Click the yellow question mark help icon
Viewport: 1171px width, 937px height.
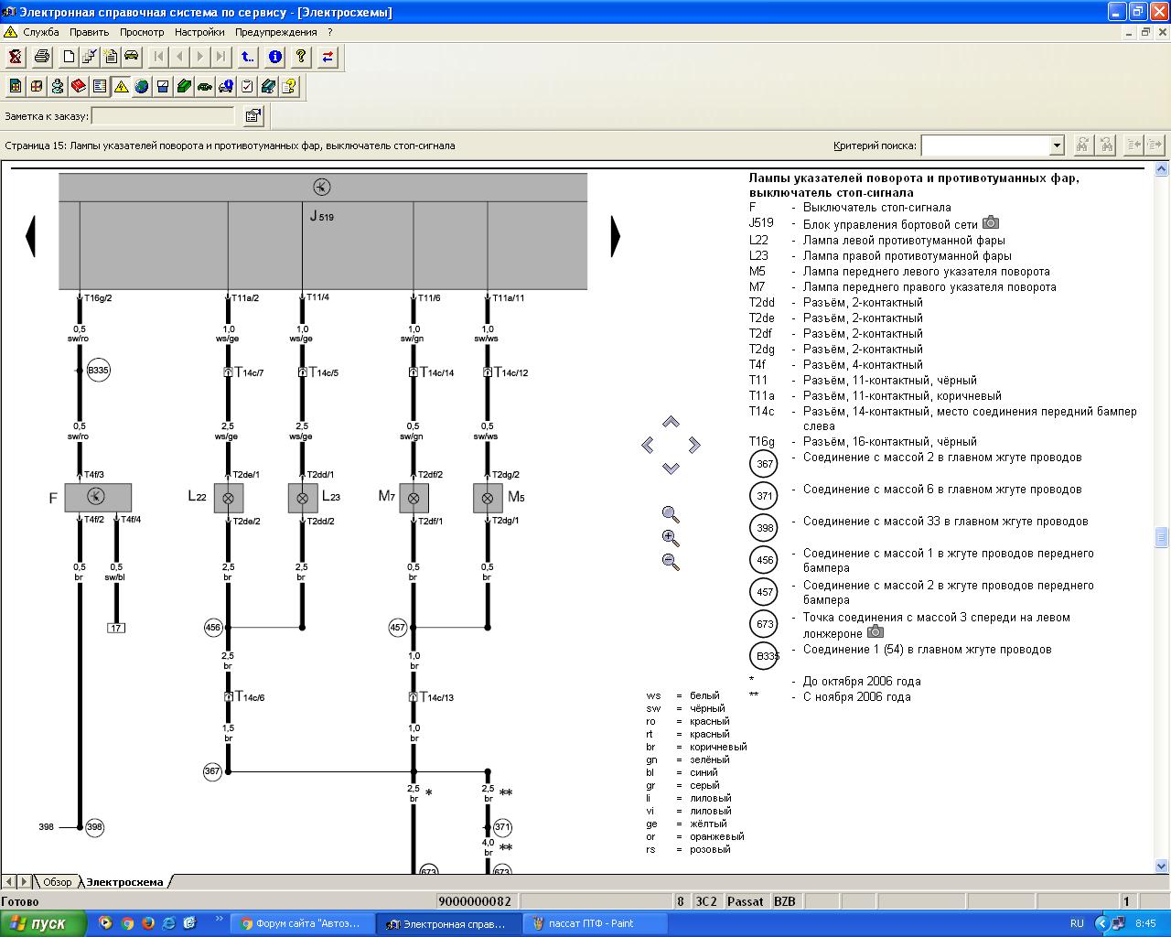301,57
